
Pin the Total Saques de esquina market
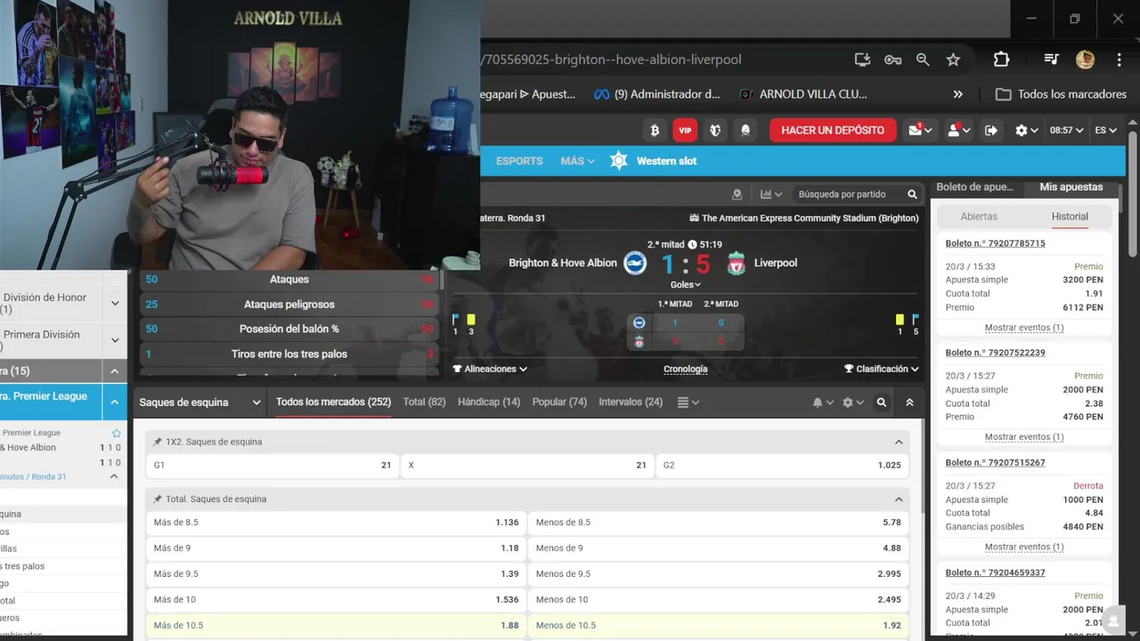[x=158, y=499]
